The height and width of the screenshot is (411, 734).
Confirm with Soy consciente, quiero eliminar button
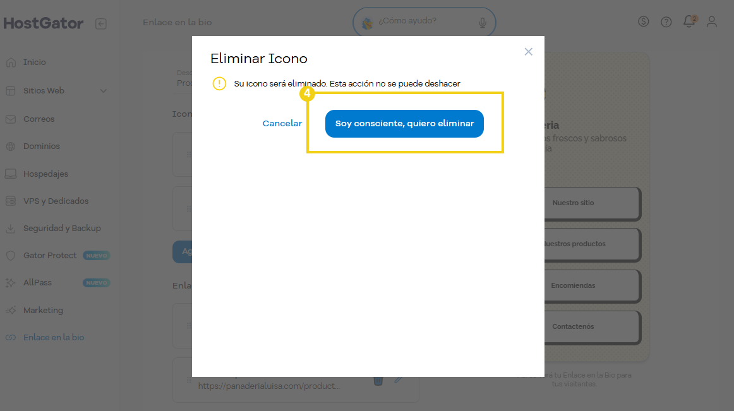click(x=404, y=124)
